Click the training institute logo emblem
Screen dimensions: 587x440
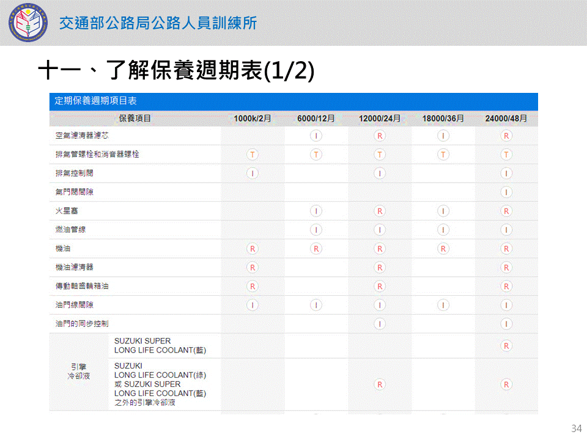click(x=27, y=23)
